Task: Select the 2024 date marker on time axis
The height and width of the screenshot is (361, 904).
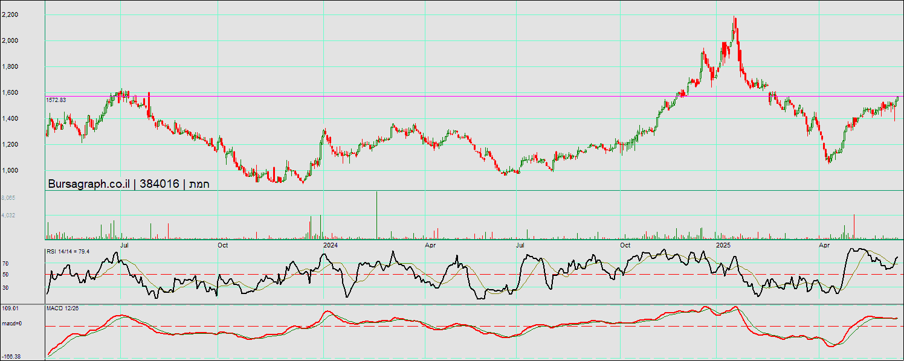Action: click(x=330, y=245)
